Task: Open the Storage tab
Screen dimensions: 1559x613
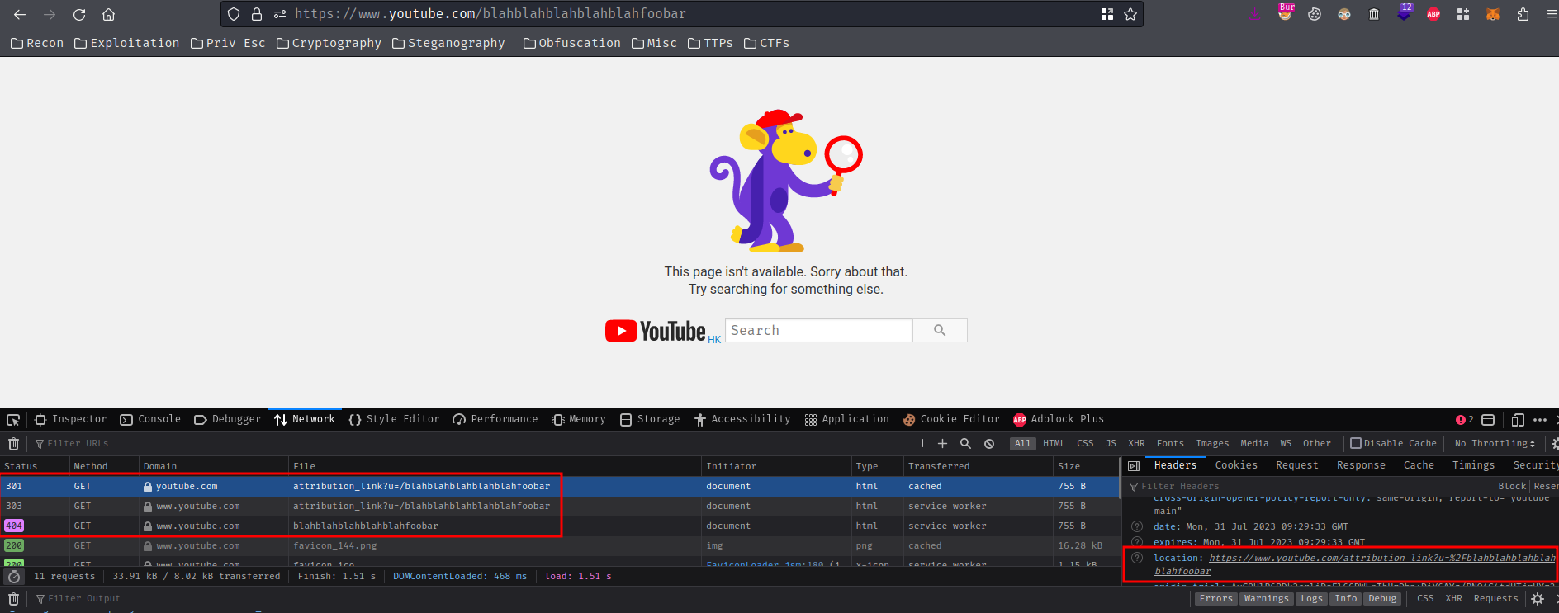Action: coord(650,420)
